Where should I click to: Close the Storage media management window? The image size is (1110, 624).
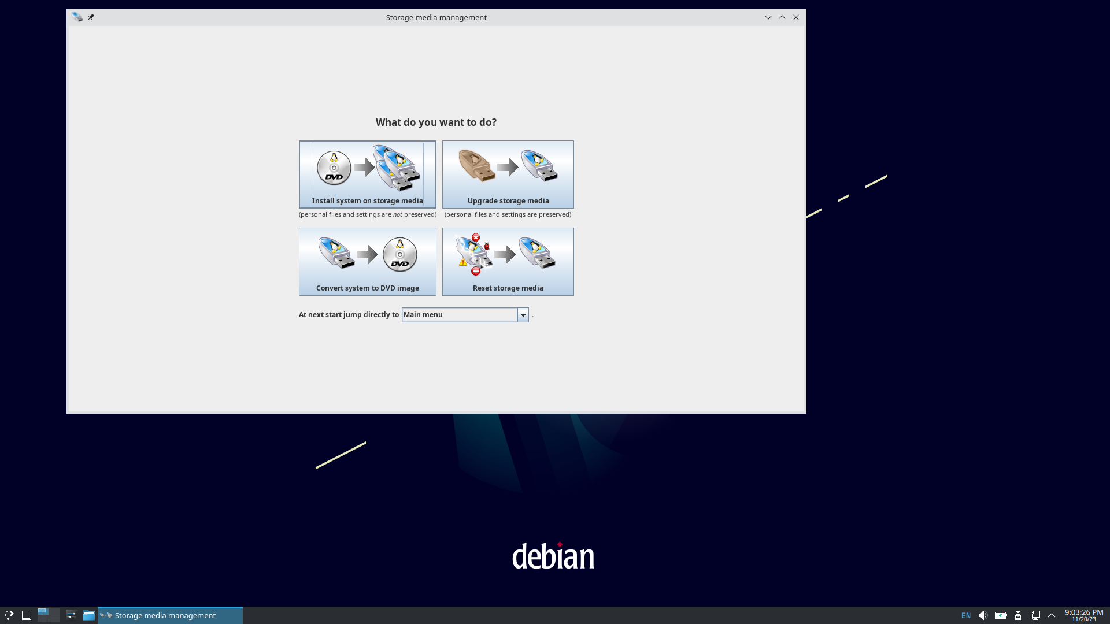coord(796,17)
